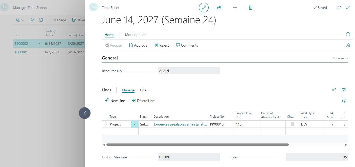The height and width of the screenshot is (167, 355).
Task: Click the scrollbar left arrow in Lines grid
Action: coord(104,145)
